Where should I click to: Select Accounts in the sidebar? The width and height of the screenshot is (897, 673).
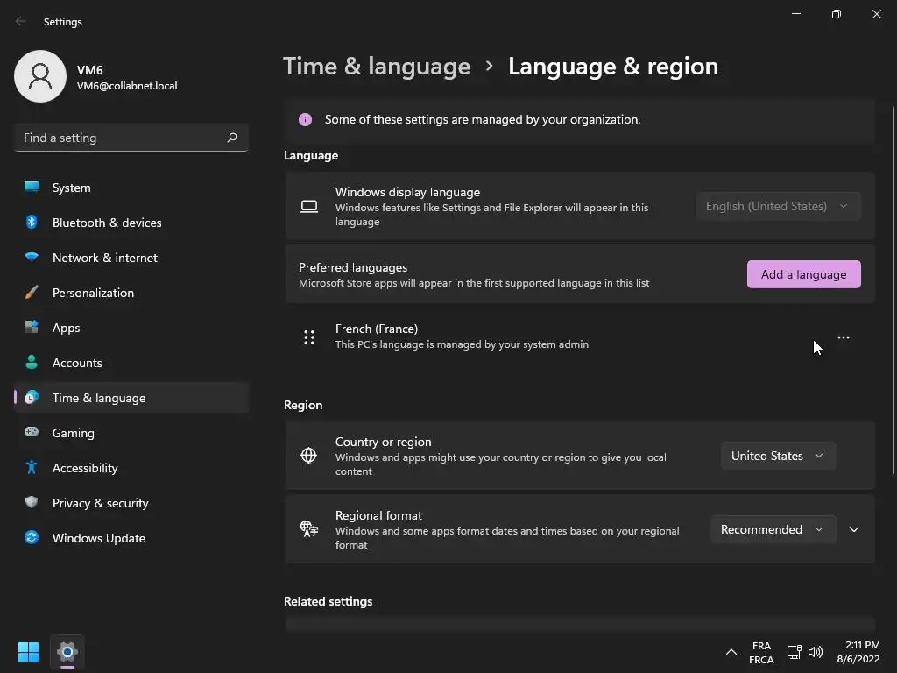tap(77, 363)
